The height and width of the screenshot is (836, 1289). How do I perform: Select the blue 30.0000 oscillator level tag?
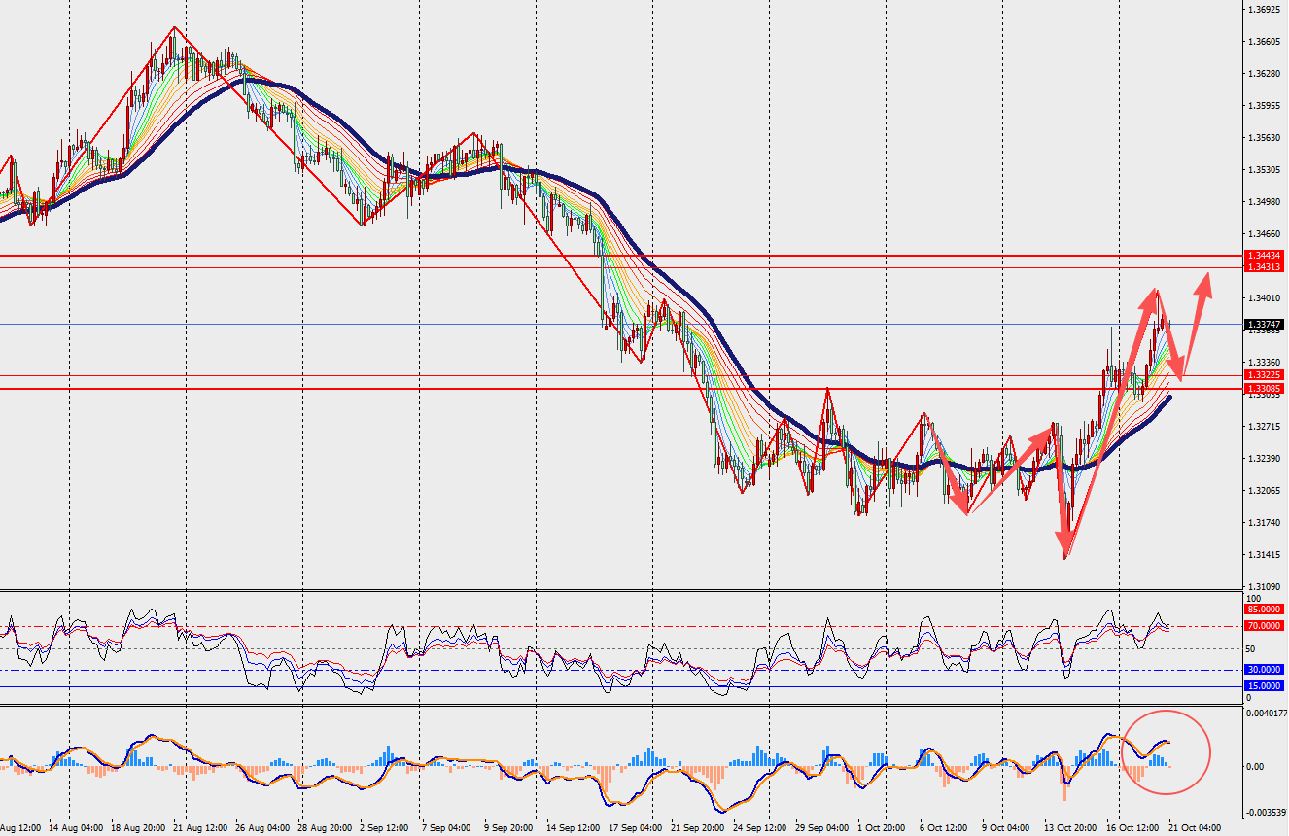coord(1265,670)
